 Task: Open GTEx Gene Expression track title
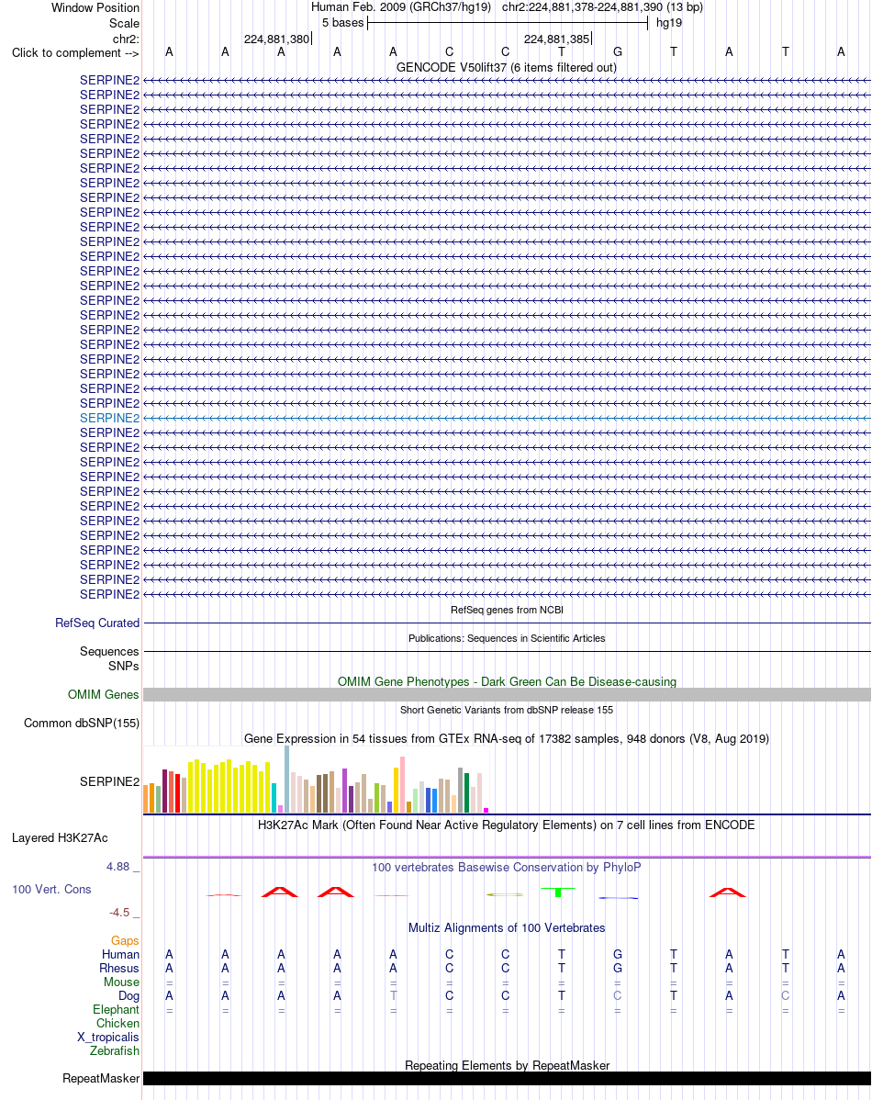(507, 739)
